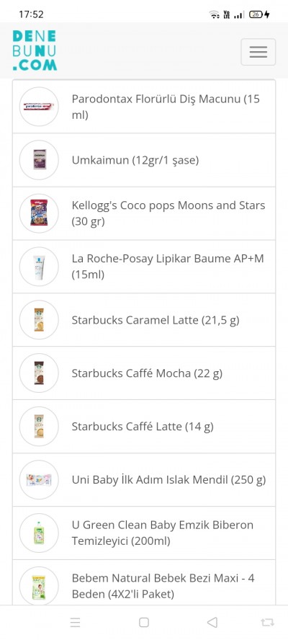Tap Starbucks Caffé Latte sachet icon
288x640 pixels.
pos(39,426)
